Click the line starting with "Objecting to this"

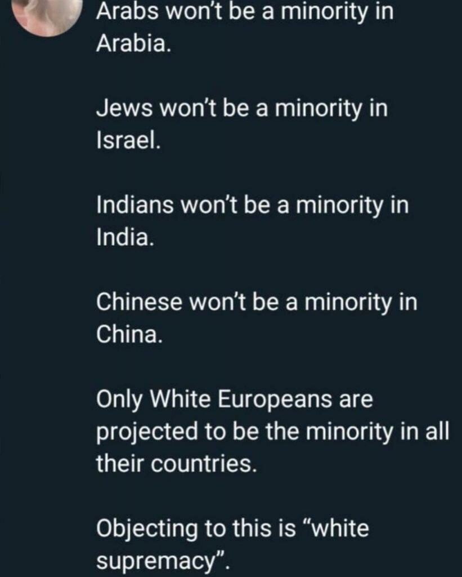click(x=232, y=529)
